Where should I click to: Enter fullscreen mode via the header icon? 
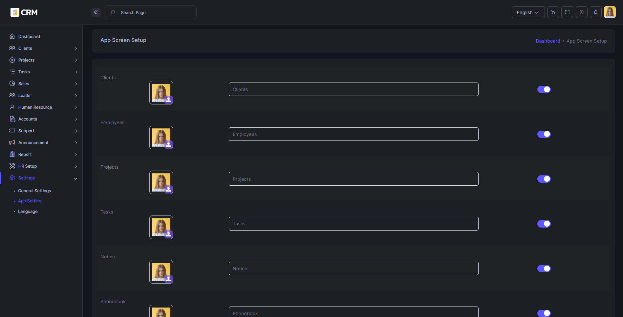tap(567, 12)
